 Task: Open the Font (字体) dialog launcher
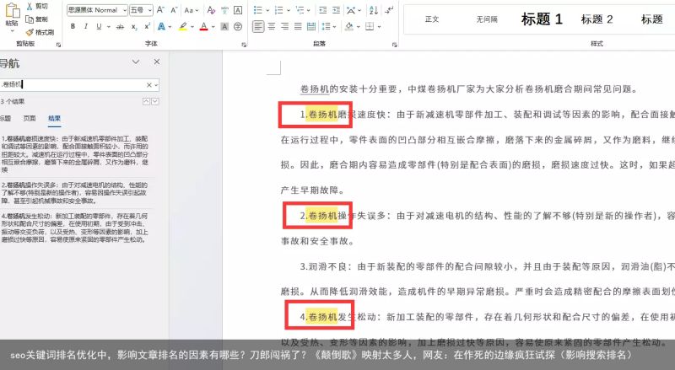244,45
